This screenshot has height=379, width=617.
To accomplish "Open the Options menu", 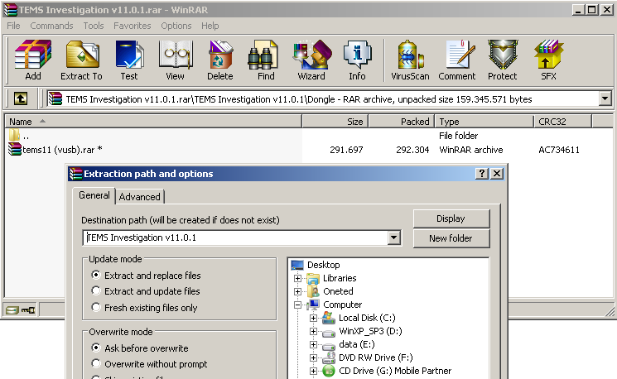I will coord(176,26).
